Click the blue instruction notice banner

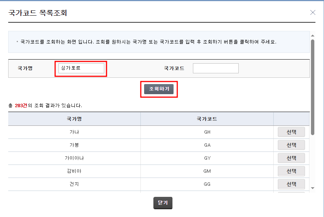click(156, 43)
